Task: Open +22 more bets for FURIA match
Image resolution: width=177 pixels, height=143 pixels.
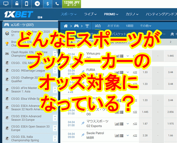Action: (135, 72)
